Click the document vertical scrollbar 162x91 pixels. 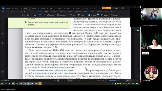tap(135, 29)
